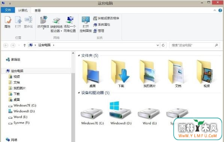Collapse the Folders (文件夹) group
The height and width of the screenshot is (142, 224).
pos(79,55)
